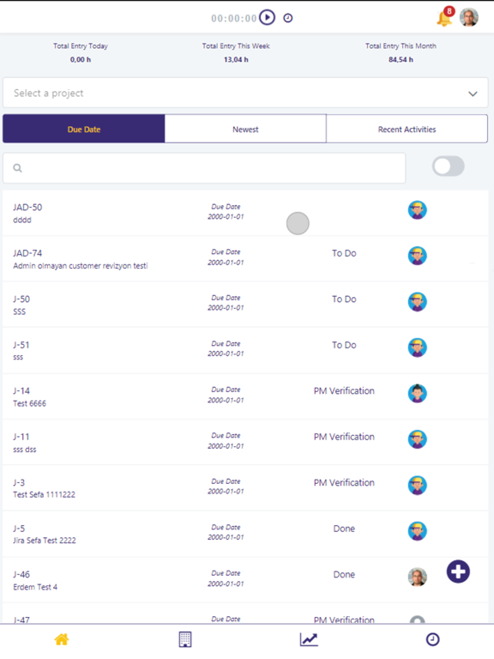Image resolution: width=494 pixels, height=659 pixels.
Task: Click assignee photo on J-46 row
Action: (x=417, y=577)
